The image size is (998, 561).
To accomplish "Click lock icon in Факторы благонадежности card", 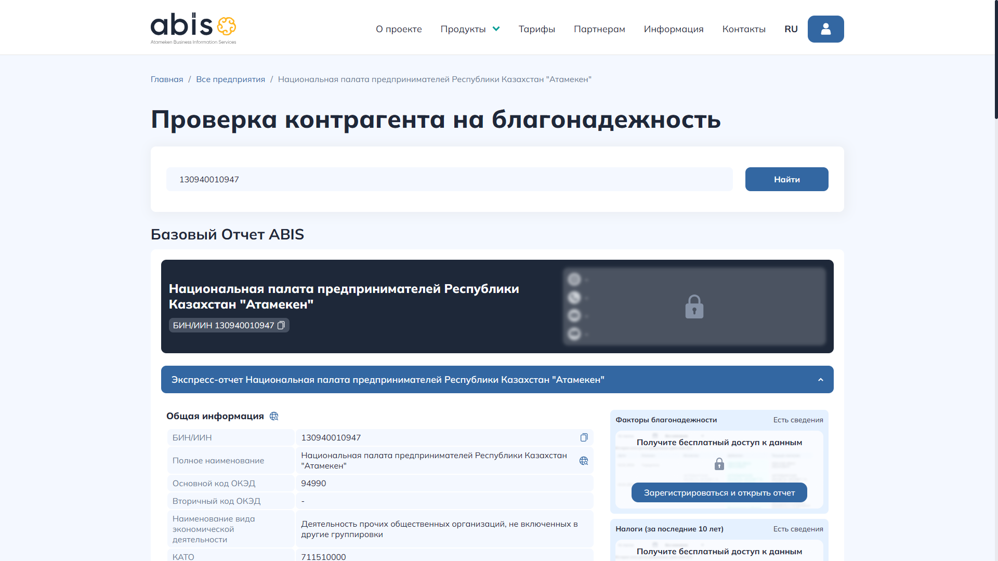I will [x=719, y=464].
